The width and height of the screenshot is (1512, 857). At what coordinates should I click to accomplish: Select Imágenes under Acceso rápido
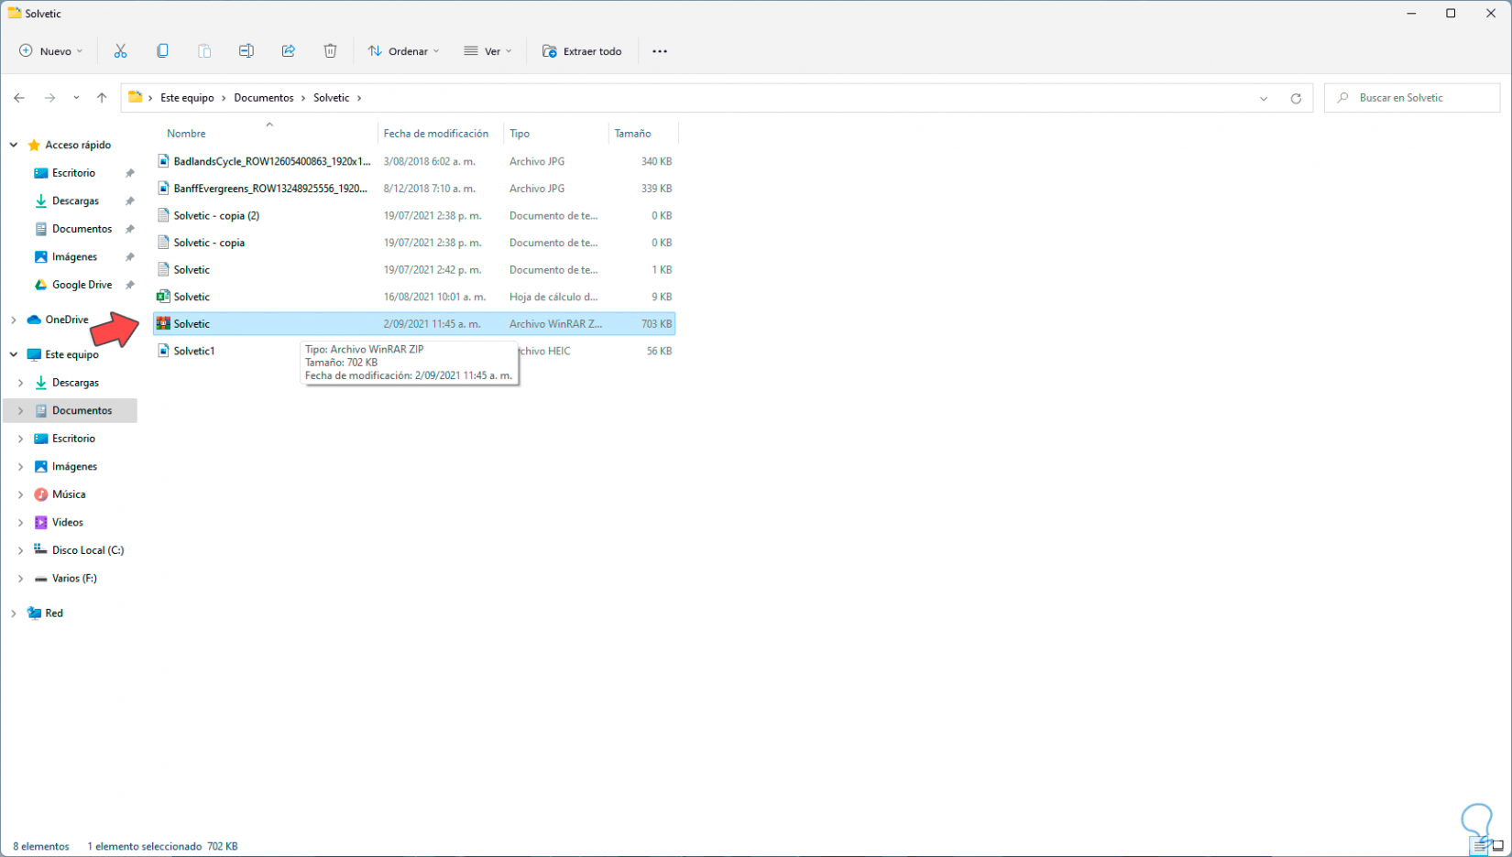(74, 257)
